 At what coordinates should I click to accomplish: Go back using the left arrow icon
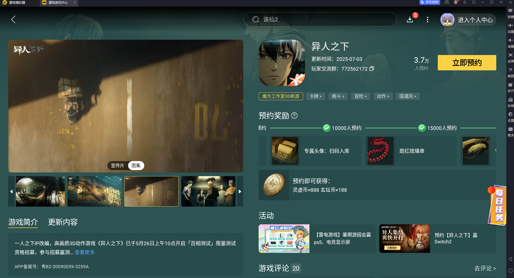(x=13, y=19)
